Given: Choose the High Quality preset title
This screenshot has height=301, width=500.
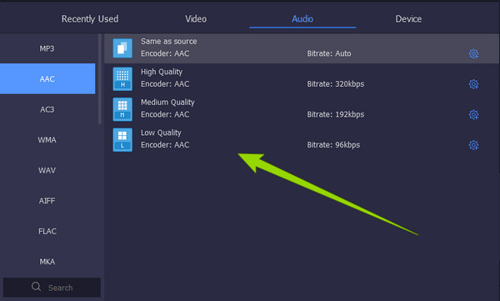Looking at the screenshot, I should click(x=162, y=72).
